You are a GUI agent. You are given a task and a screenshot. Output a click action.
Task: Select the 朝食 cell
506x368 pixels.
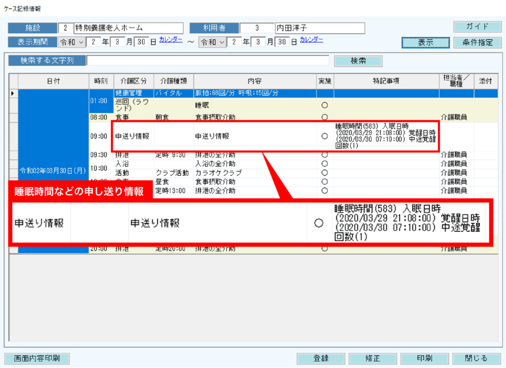click(x=173, y=117)
